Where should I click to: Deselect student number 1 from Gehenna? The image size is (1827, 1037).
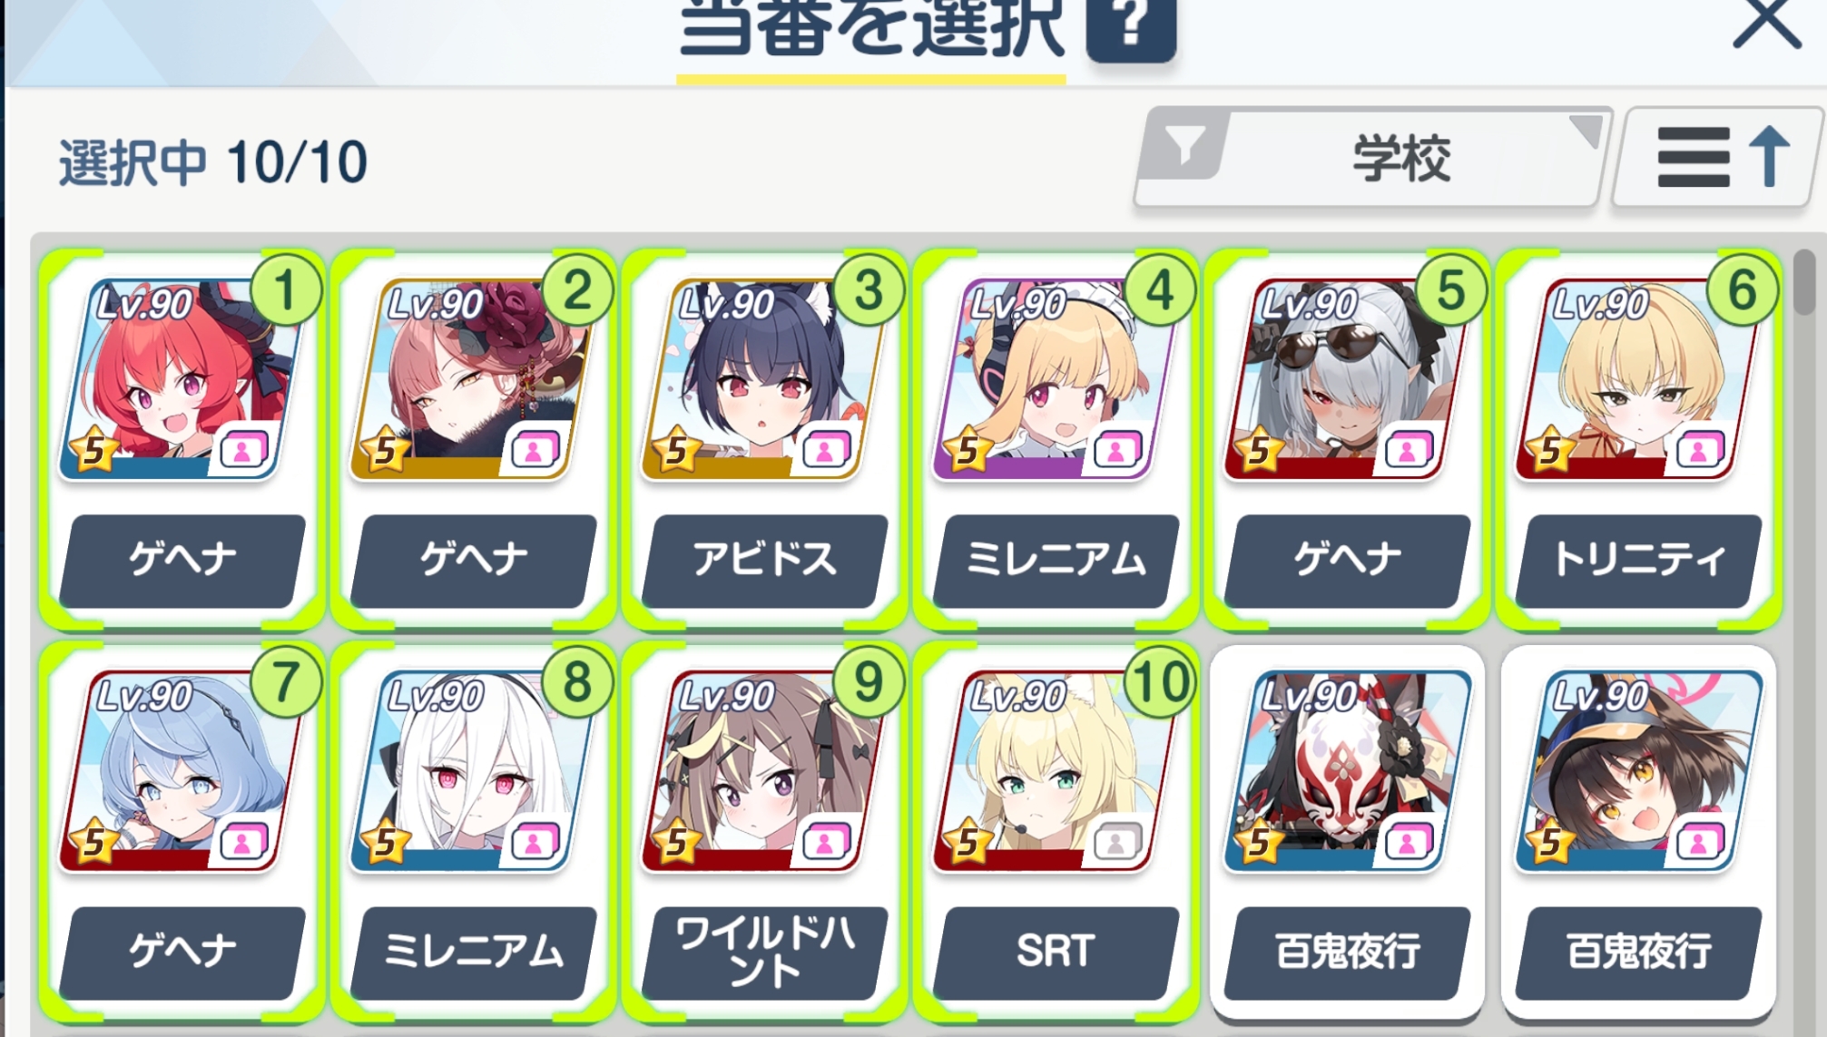(182, 439)
